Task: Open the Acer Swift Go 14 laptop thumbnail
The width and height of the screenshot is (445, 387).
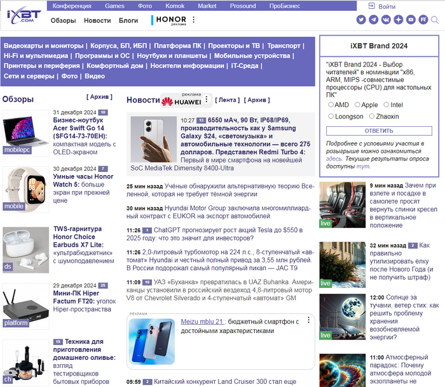Action: (x=26, y=133)
